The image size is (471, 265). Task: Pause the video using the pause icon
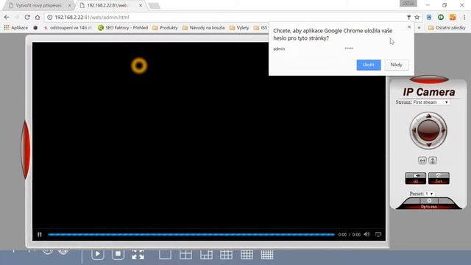(x=40, y=234)
